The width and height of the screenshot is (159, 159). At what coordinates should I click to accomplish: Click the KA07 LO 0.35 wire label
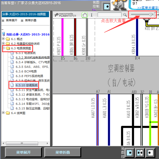coord(93,108)
